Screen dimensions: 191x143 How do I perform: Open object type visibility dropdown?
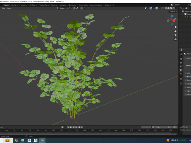[146, 8]
